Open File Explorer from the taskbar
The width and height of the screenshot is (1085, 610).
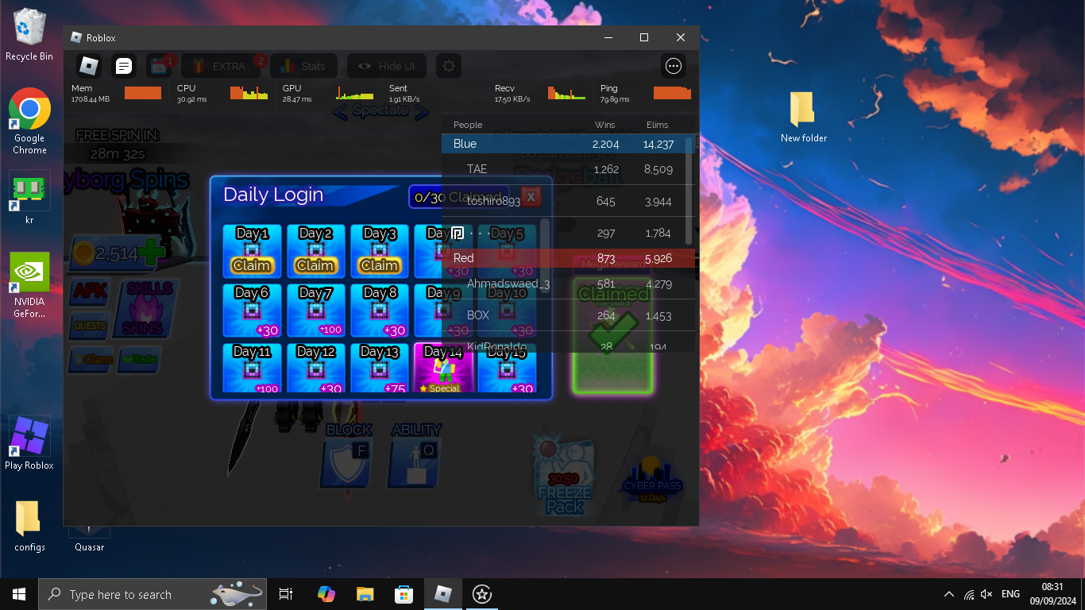(365, 594)
